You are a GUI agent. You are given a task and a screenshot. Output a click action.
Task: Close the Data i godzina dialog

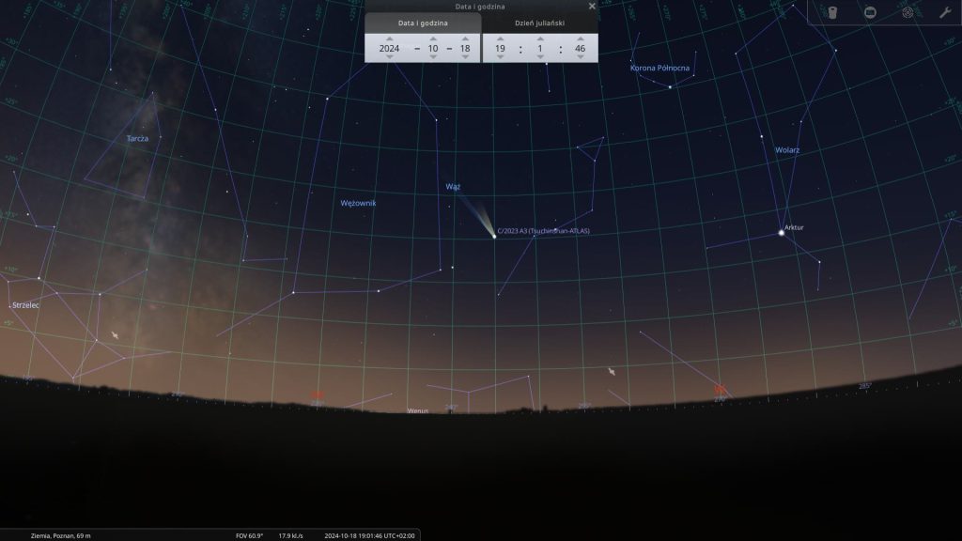[592, 6]
